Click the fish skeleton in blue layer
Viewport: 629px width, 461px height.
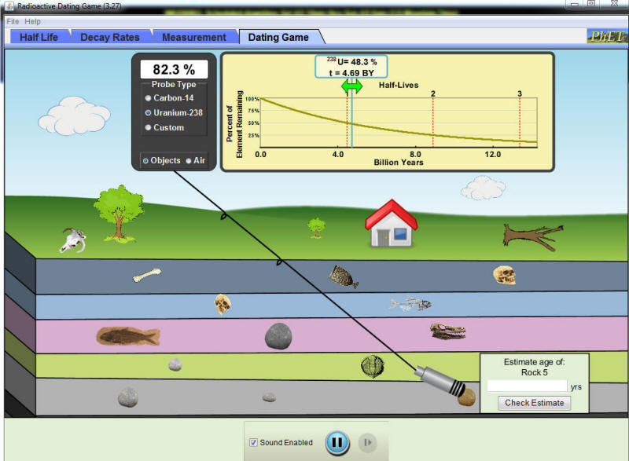(x=410, y=304)
